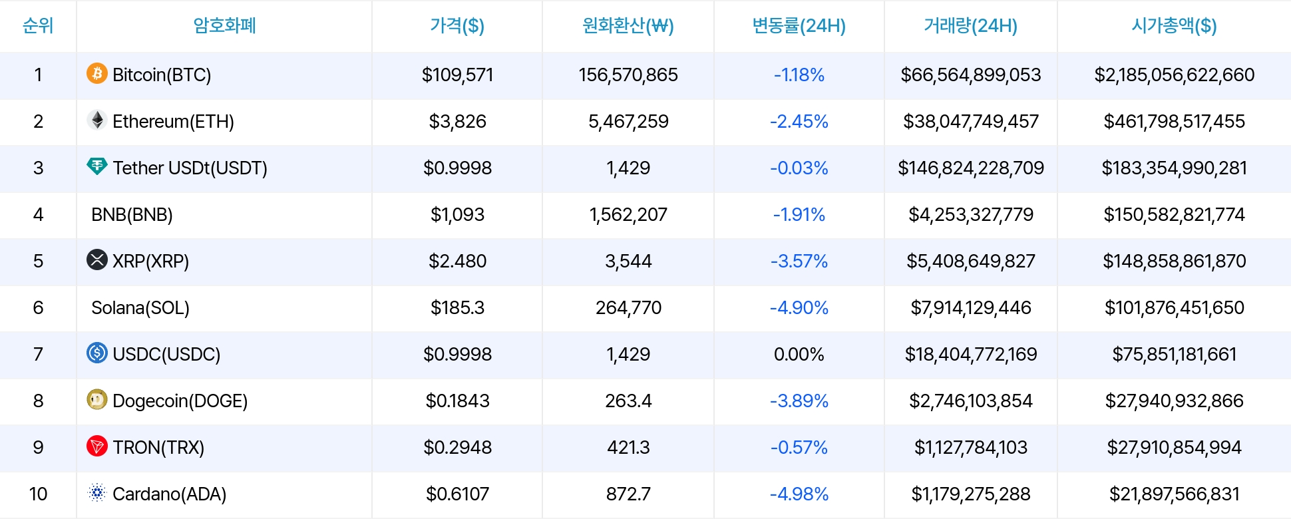This screenshot has width=1291, height=519.
Task: Click the 원화환산(₩) column header
Action: (x=628, y=26)
